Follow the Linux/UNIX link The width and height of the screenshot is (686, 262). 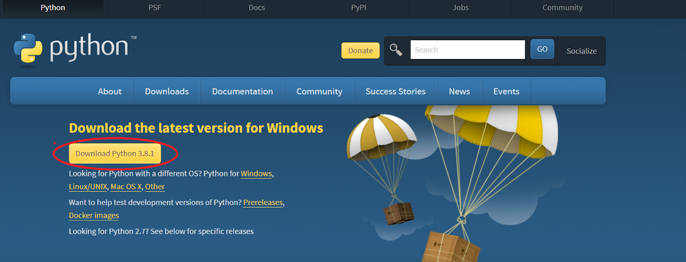tap(88, 187)
